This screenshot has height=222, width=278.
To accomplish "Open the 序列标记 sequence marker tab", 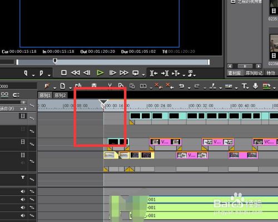I will (254, 73).
